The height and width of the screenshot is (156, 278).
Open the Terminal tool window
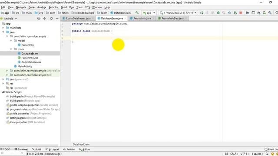[21, 149]
